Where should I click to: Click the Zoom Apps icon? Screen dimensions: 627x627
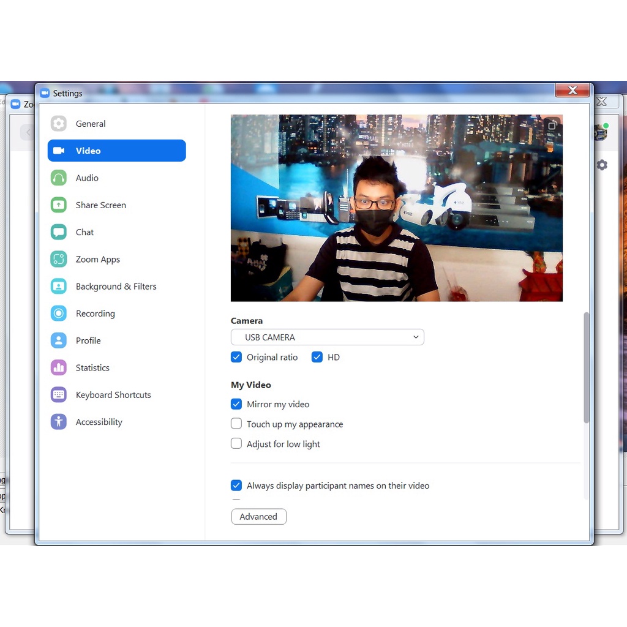coord(59,260)
